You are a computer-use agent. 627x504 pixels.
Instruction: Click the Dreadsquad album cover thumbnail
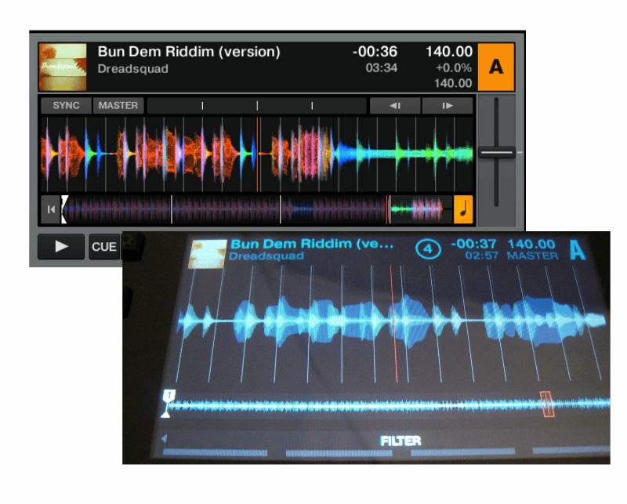pyautogui.click(x=63, y=67)
